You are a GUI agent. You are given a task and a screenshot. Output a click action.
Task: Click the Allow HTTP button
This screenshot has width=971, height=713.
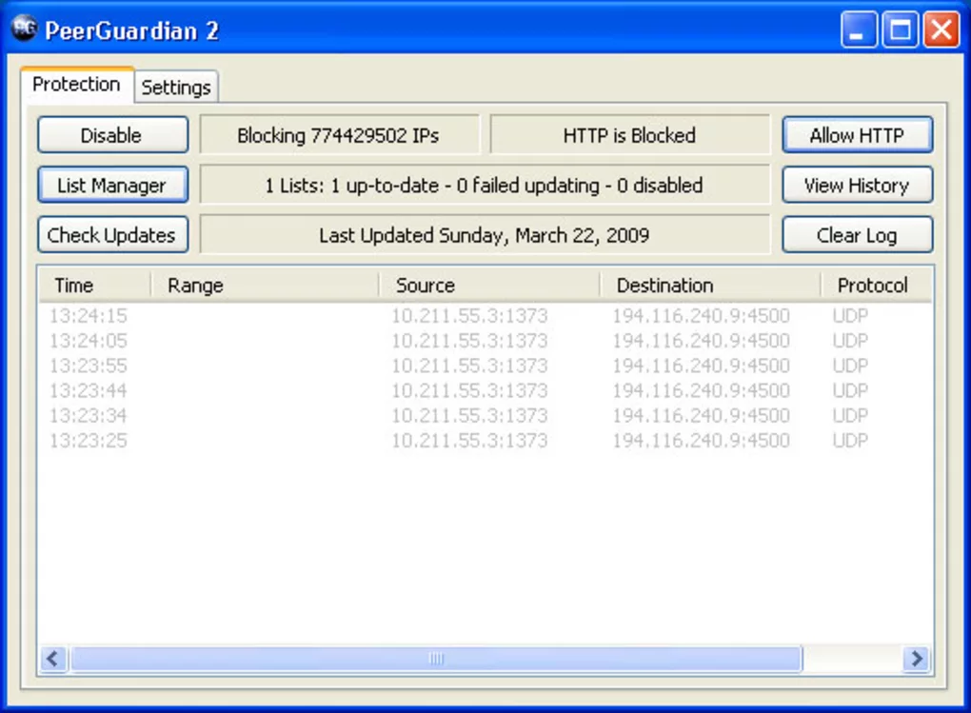point(857,135)
